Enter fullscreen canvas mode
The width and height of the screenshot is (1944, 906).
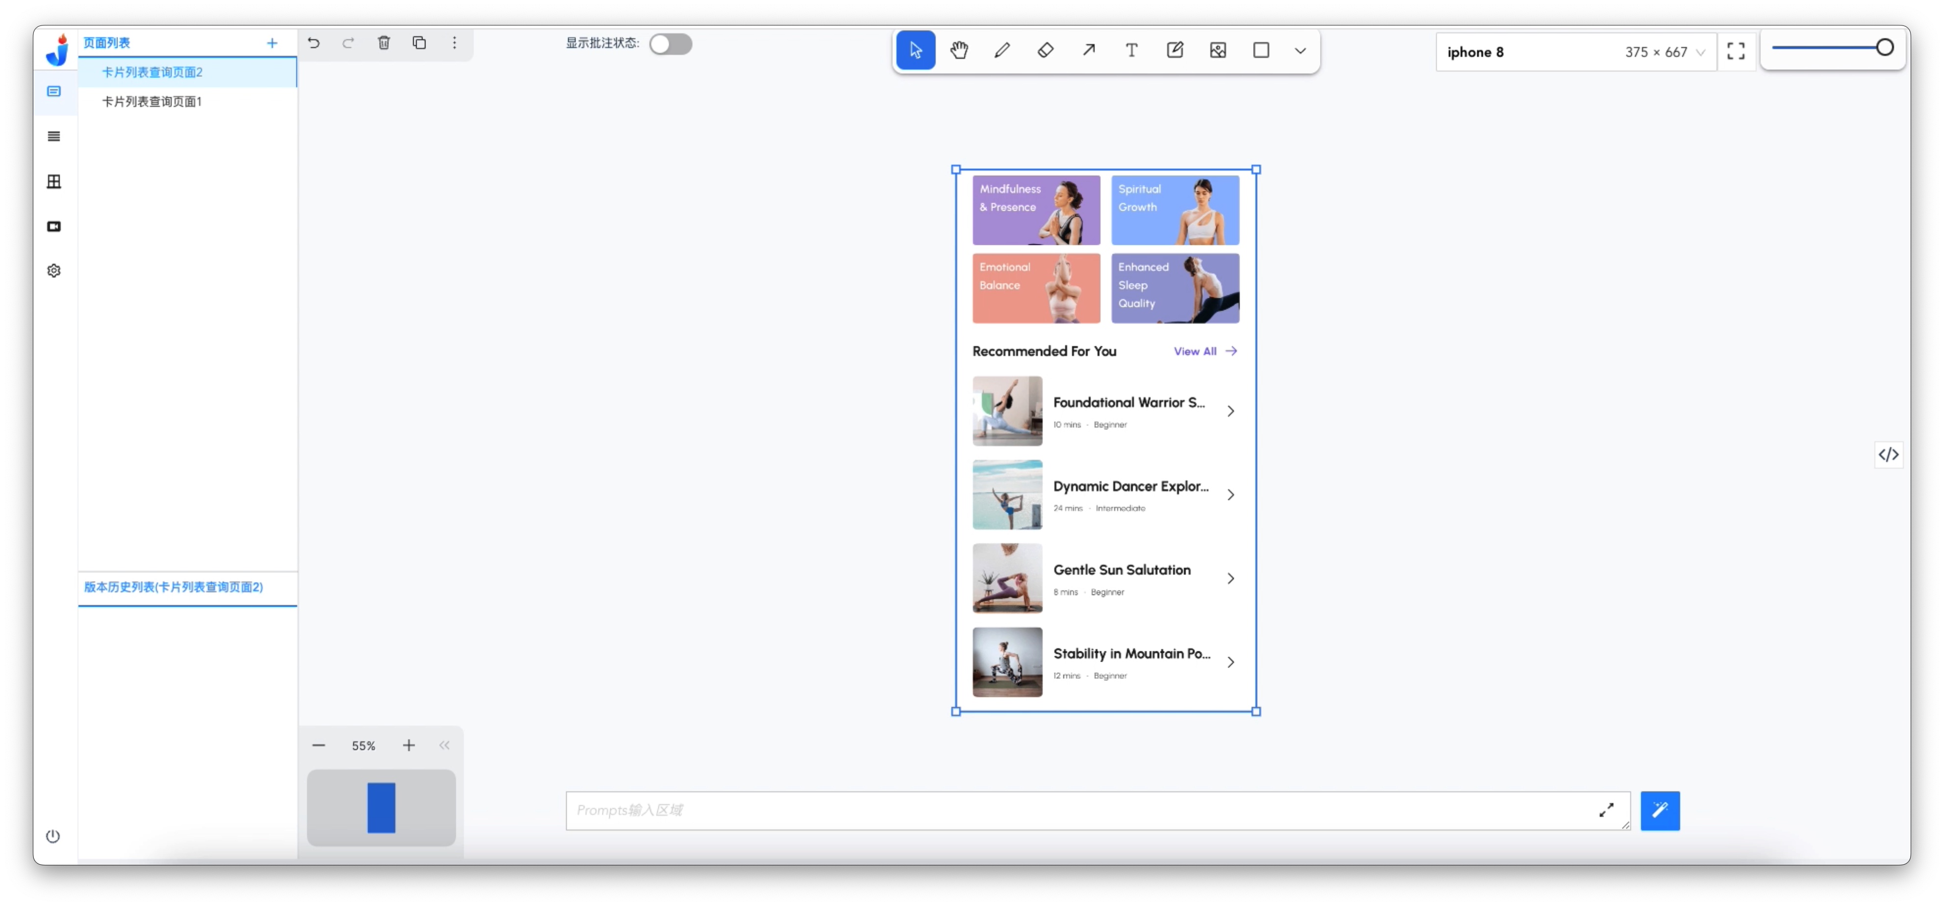click(x=1735, y=51)
